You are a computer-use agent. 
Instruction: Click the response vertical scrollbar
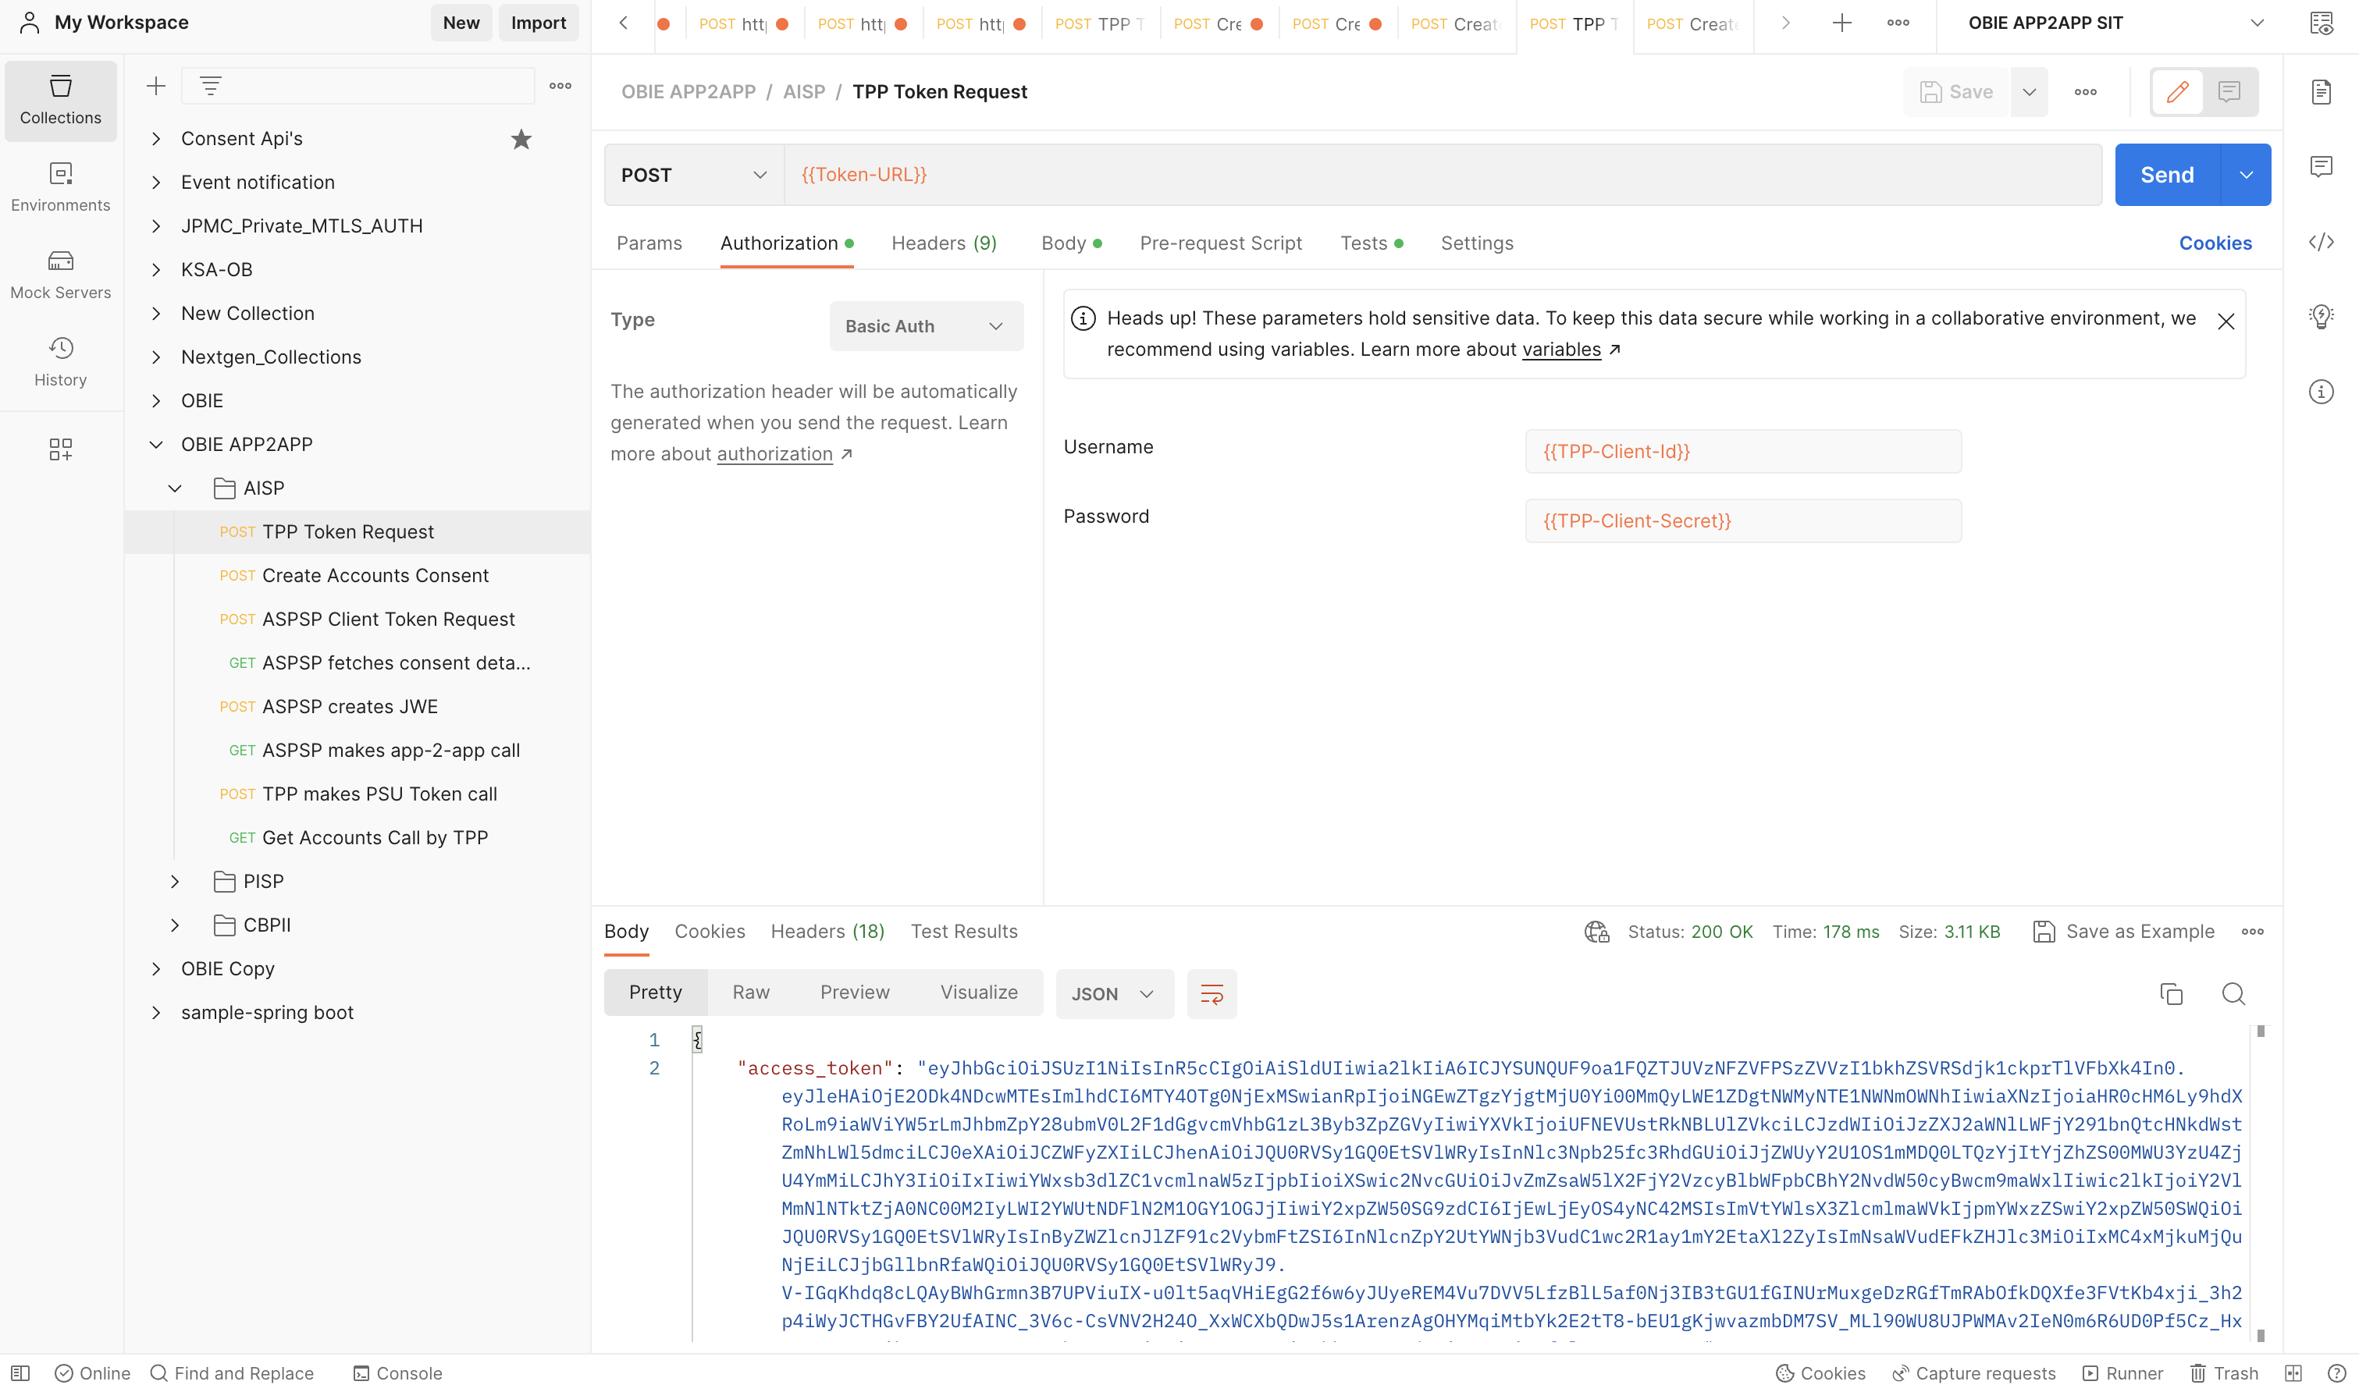[2260, 1182]
